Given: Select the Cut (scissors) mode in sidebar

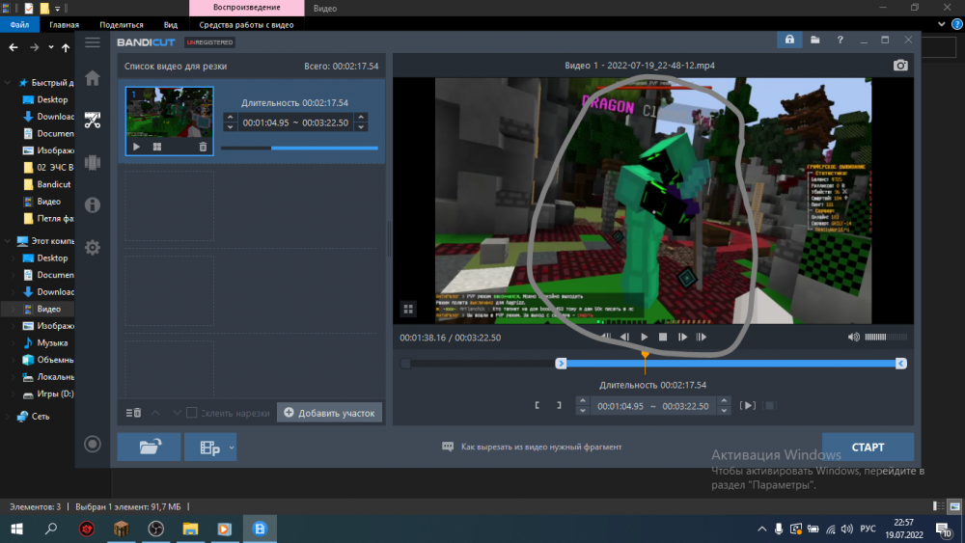Looking at the screenshot, I should (93, 120).
